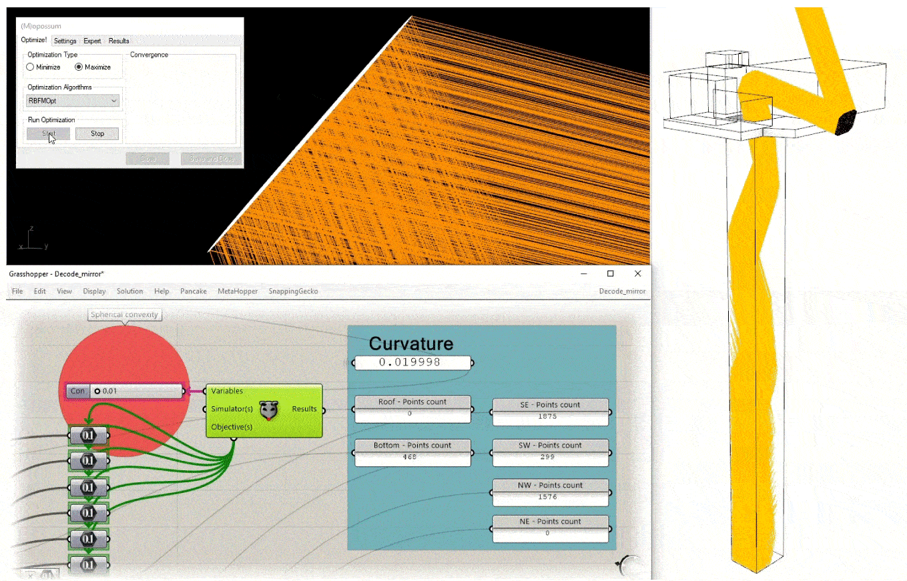
Task: Click the Objective(s) input on Opossum component
Action: click(231, 426)
